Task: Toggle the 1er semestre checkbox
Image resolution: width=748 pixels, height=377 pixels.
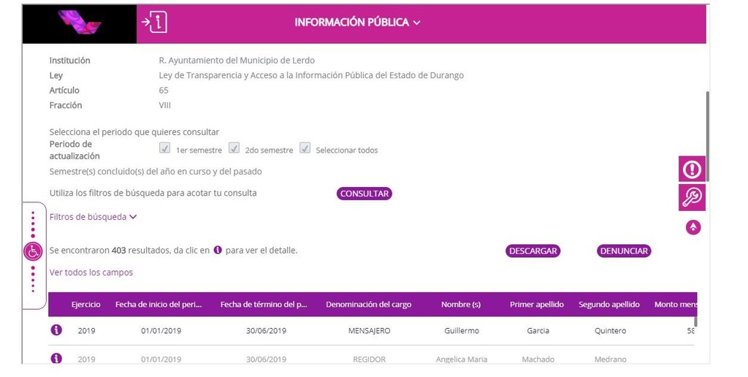Action: (165, 148)
